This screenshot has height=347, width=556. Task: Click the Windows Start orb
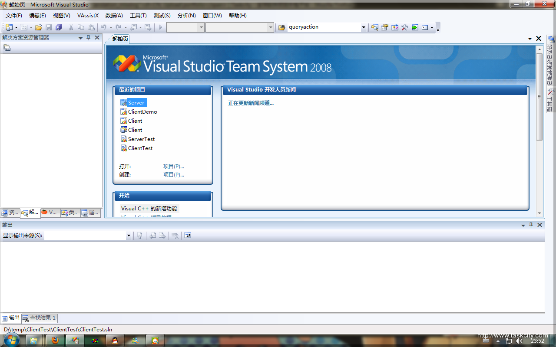pos(12,340)
